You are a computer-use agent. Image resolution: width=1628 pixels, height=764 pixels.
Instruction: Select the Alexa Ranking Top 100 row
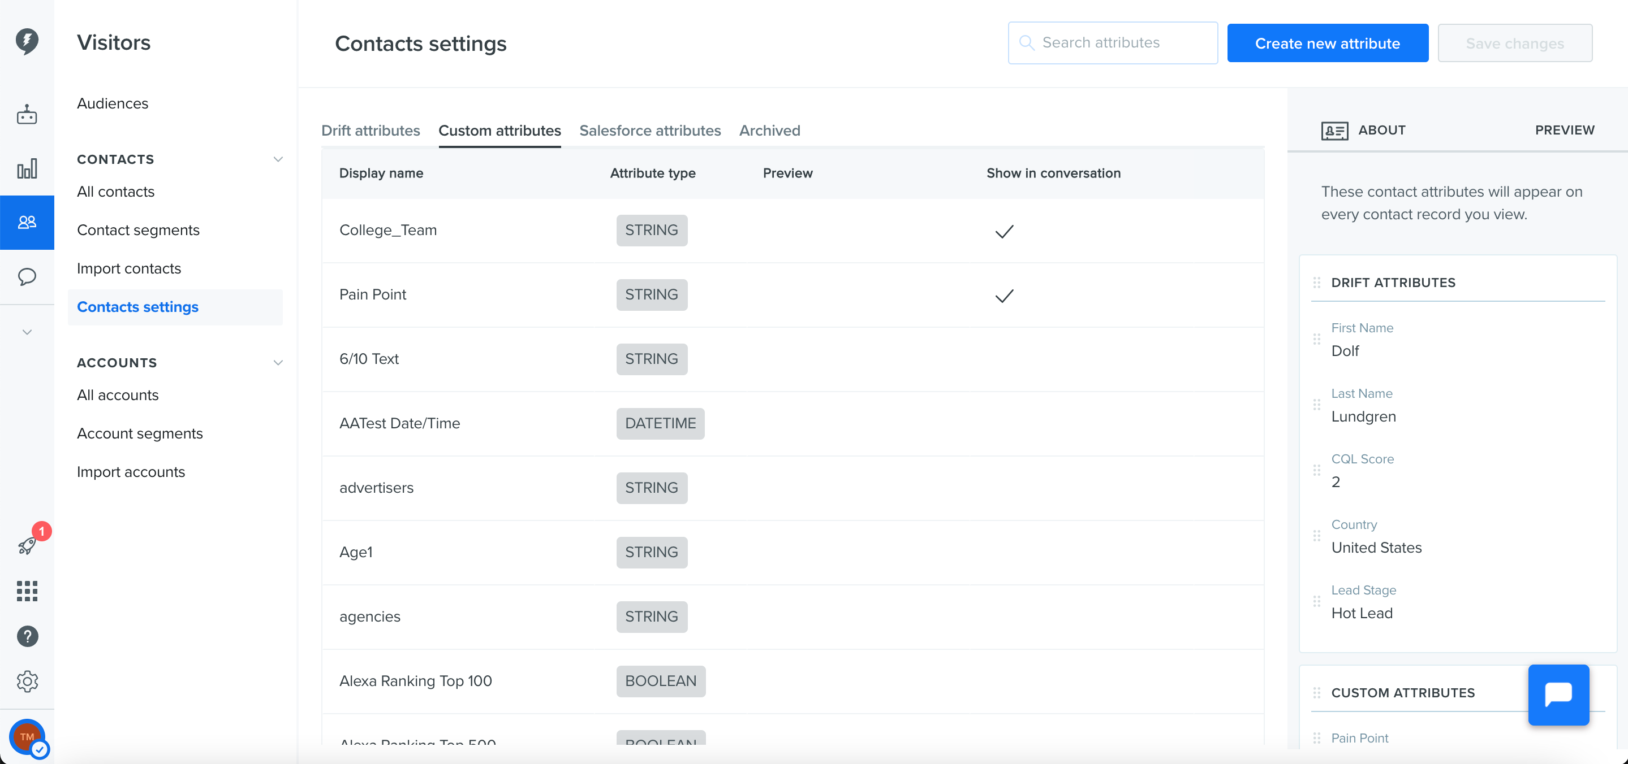tap(793, 681)
